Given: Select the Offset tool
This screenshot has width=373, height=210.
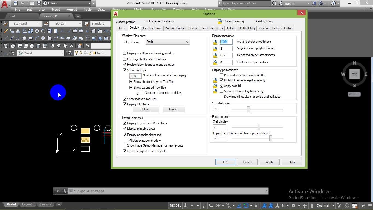Looking at the screenshot, I should point(24,31).
